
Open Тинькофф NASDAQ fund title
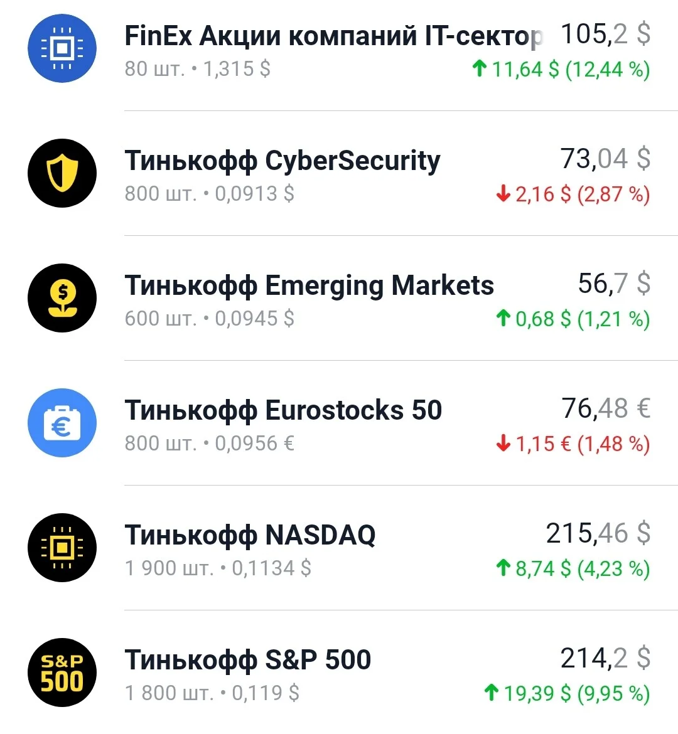[x=250, y=535]
